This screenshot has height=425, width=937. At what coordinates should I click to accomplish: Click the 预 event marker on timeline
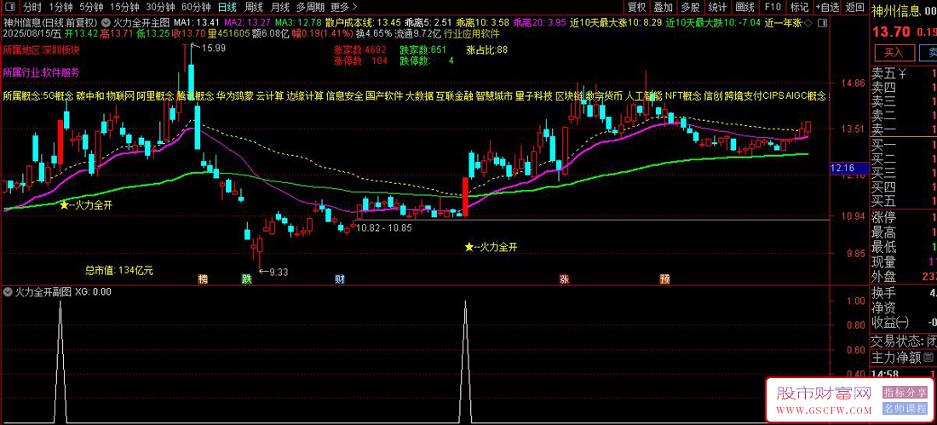664,279
